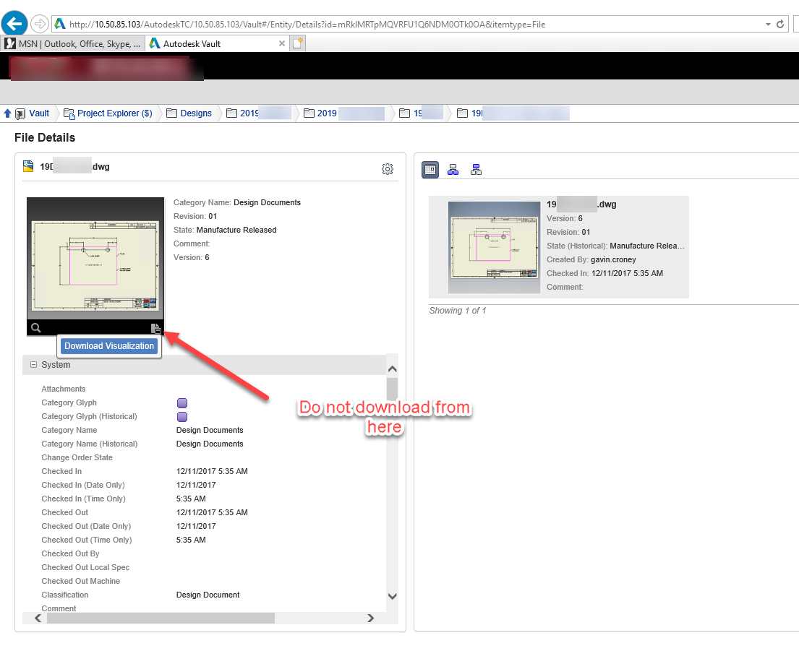Switch to the MSN Outlook browser tab
This screenshot has width=799, height=651.
73,44
